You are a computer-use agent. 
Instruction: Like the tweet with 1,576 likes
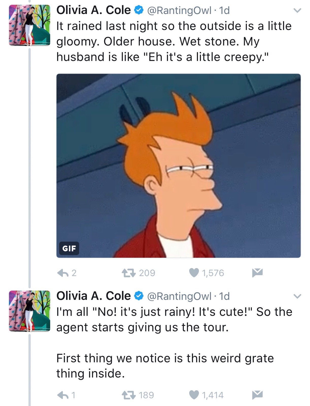(x=194, y=273)
